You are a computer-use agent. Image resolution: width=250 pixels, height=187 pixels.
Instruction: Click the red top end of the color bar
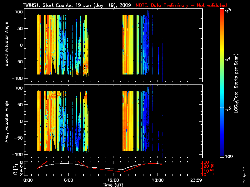222,11
